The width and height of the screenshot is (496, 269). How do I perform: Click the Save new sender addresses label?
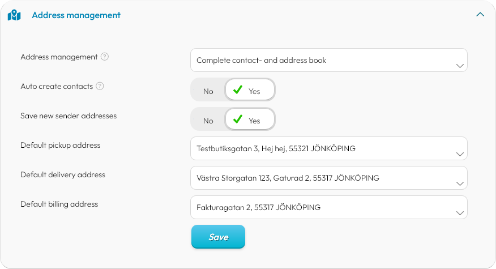(x=69, y=116)
